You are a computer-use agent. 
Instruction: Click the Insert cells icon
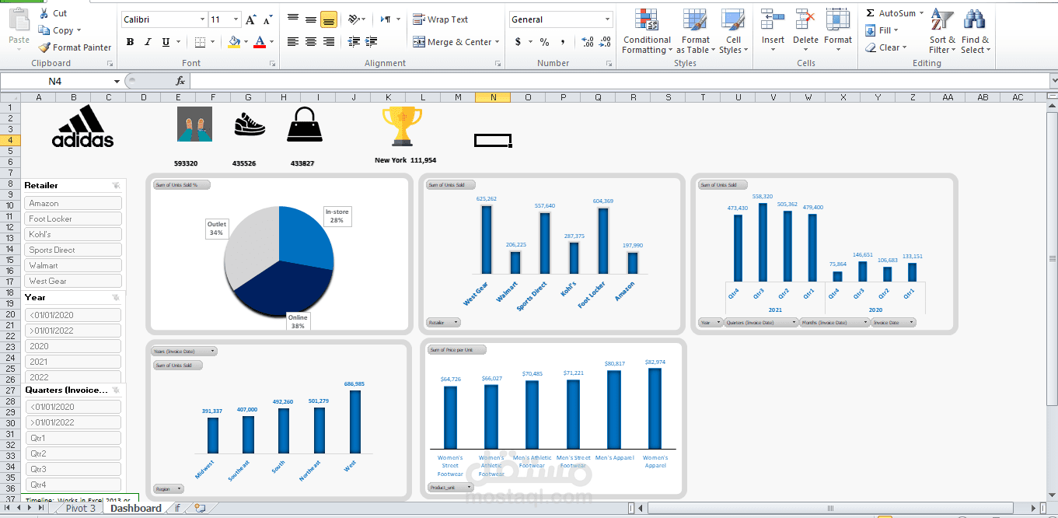772,32
